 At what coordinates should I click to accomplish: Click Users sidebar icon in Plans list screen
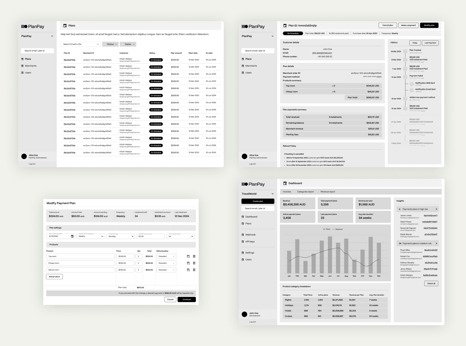click(22, 73)
